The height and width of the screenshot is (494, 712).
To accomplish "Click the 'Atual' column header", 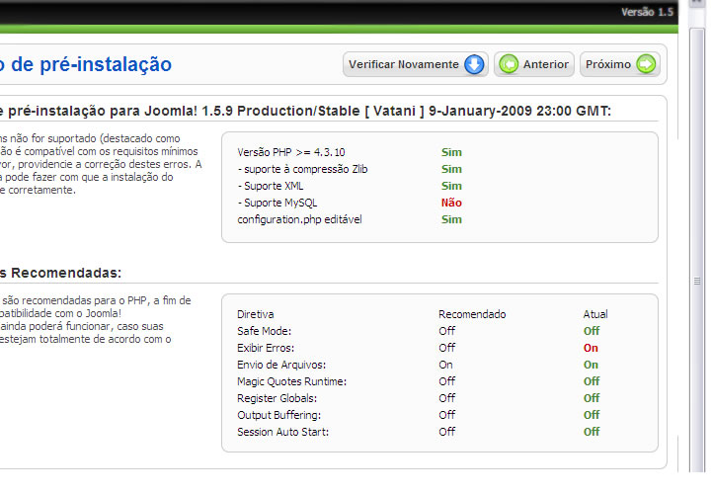I will 595,314.
